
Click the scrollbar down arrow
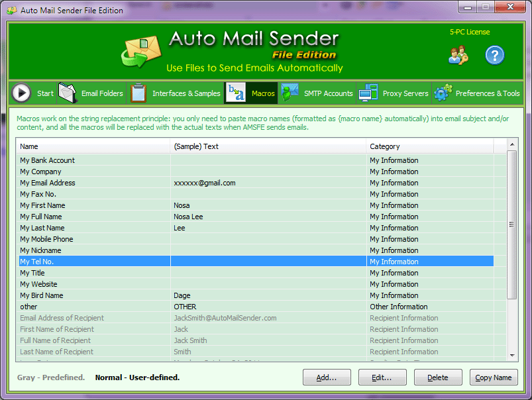point(512,356)
